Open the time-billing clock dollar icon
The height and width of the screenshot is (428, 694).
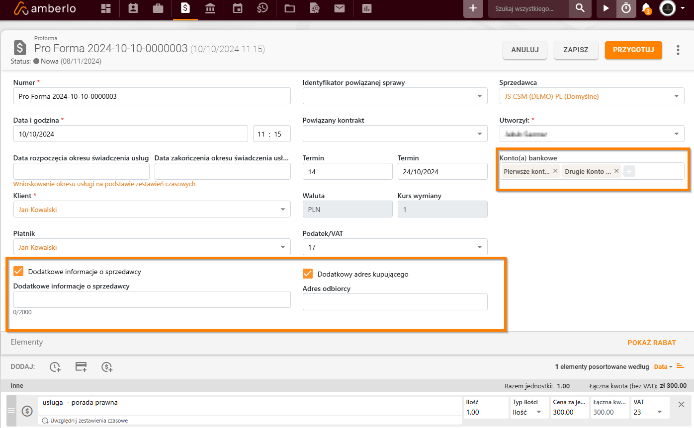(262, 8)
